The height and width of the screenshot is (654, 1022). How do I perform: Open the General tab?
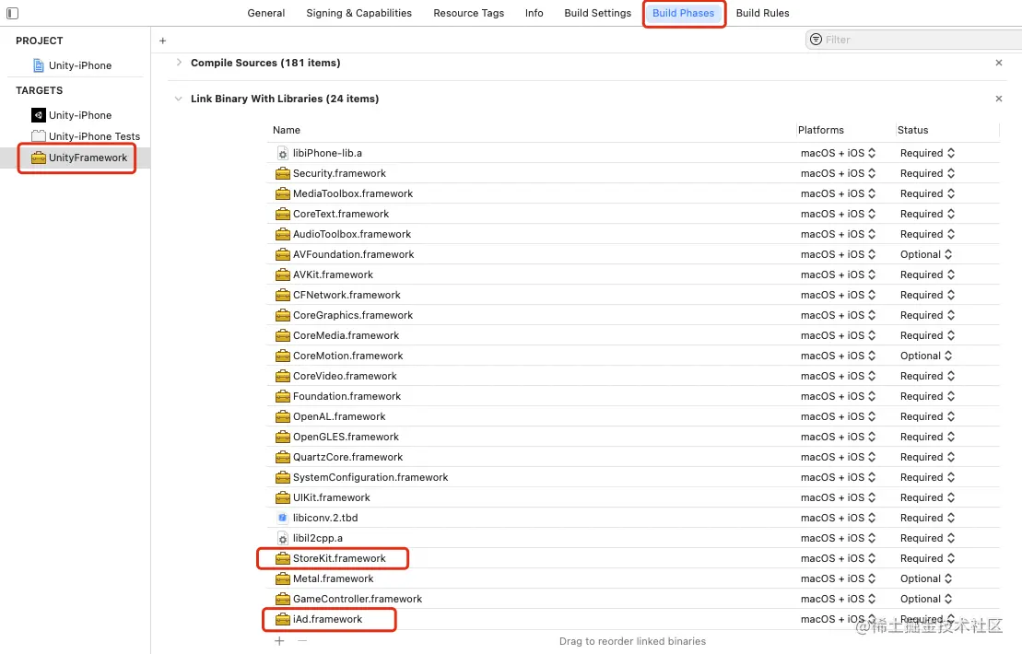(x=266, y=13)
